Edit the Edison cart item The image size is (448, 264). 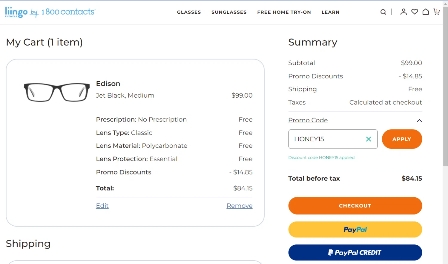click(102, 206)
